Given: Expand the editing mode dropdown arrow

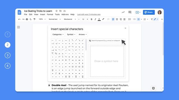Looking at the screenshot, I should pos(158,19).
